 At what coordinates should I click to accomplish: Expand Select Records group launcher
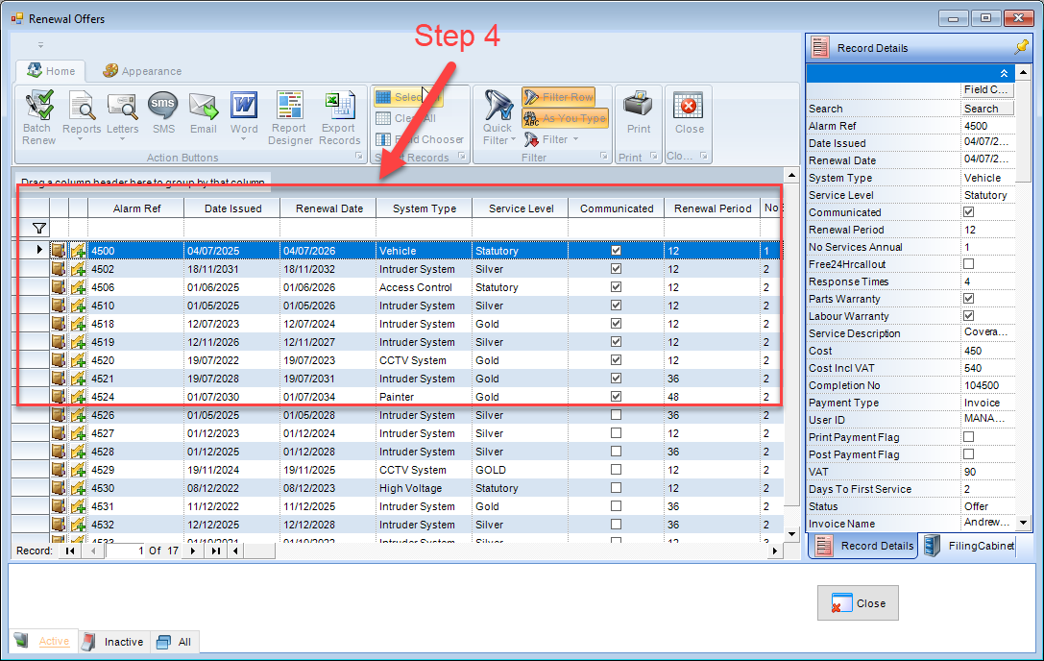(x=462, y=156)
